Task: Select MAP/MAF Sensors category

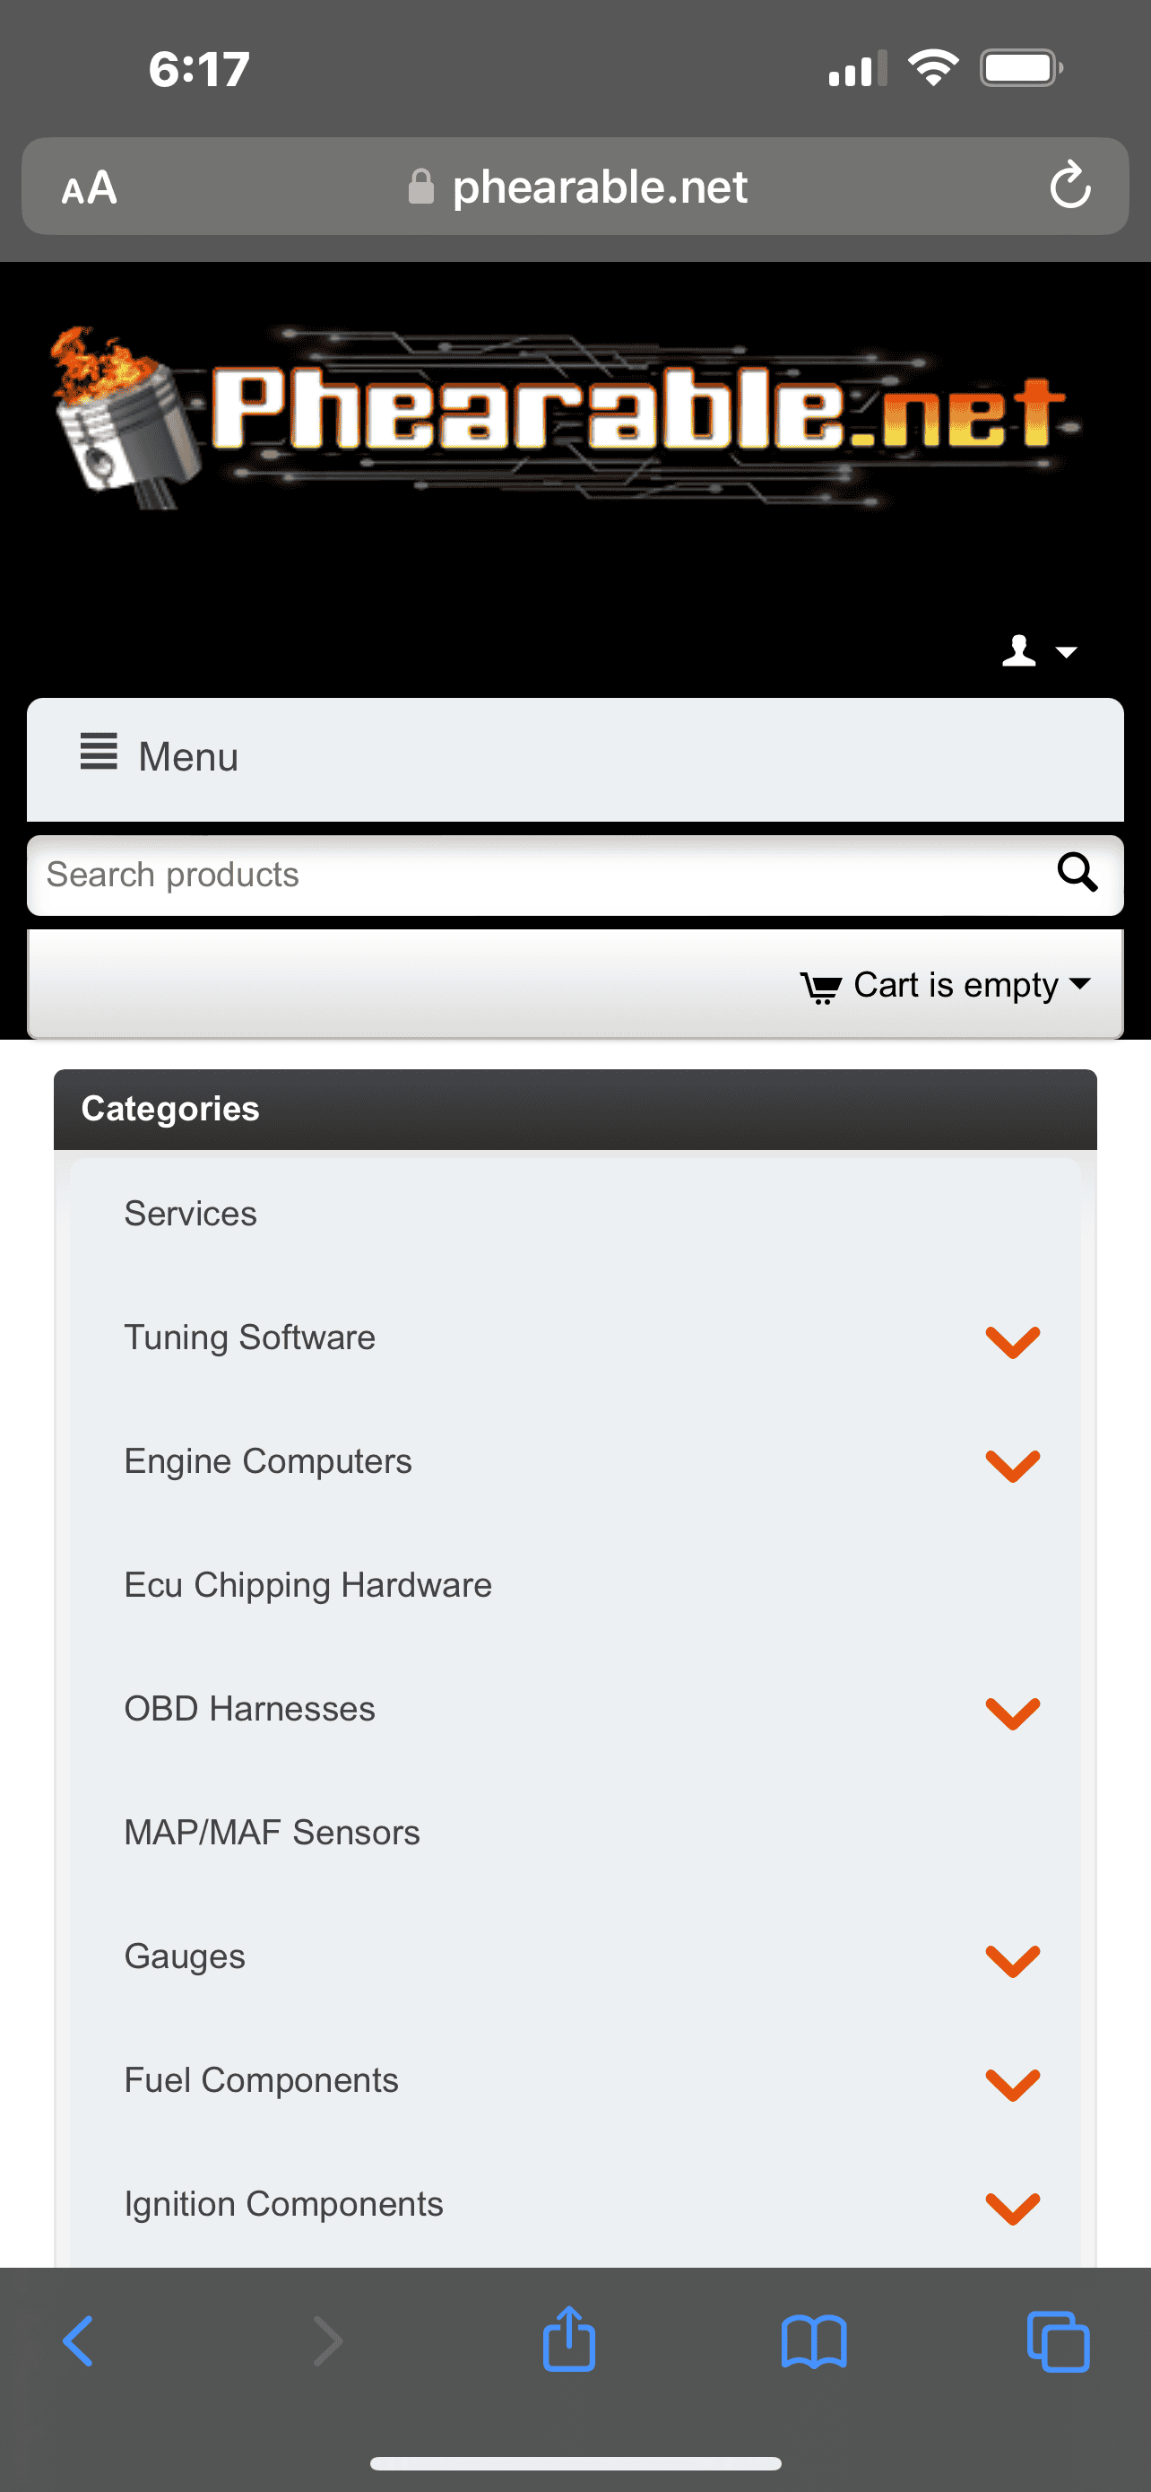Action: coord(272,1834)
